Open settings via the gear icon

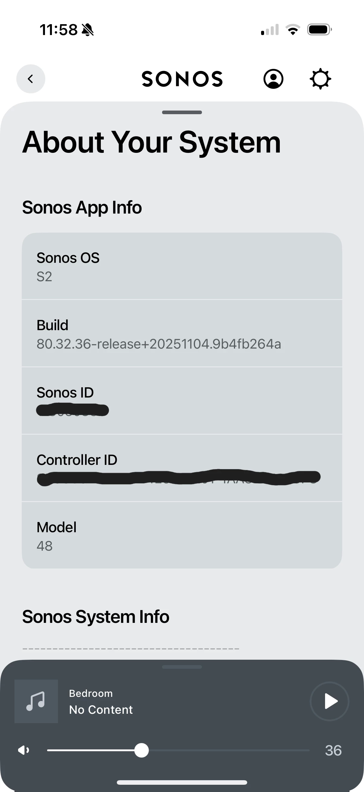tap(320, 79)
